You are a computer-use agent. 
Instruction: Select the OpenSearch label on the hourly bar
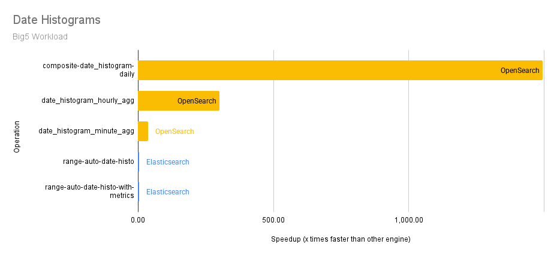point(197,101)
